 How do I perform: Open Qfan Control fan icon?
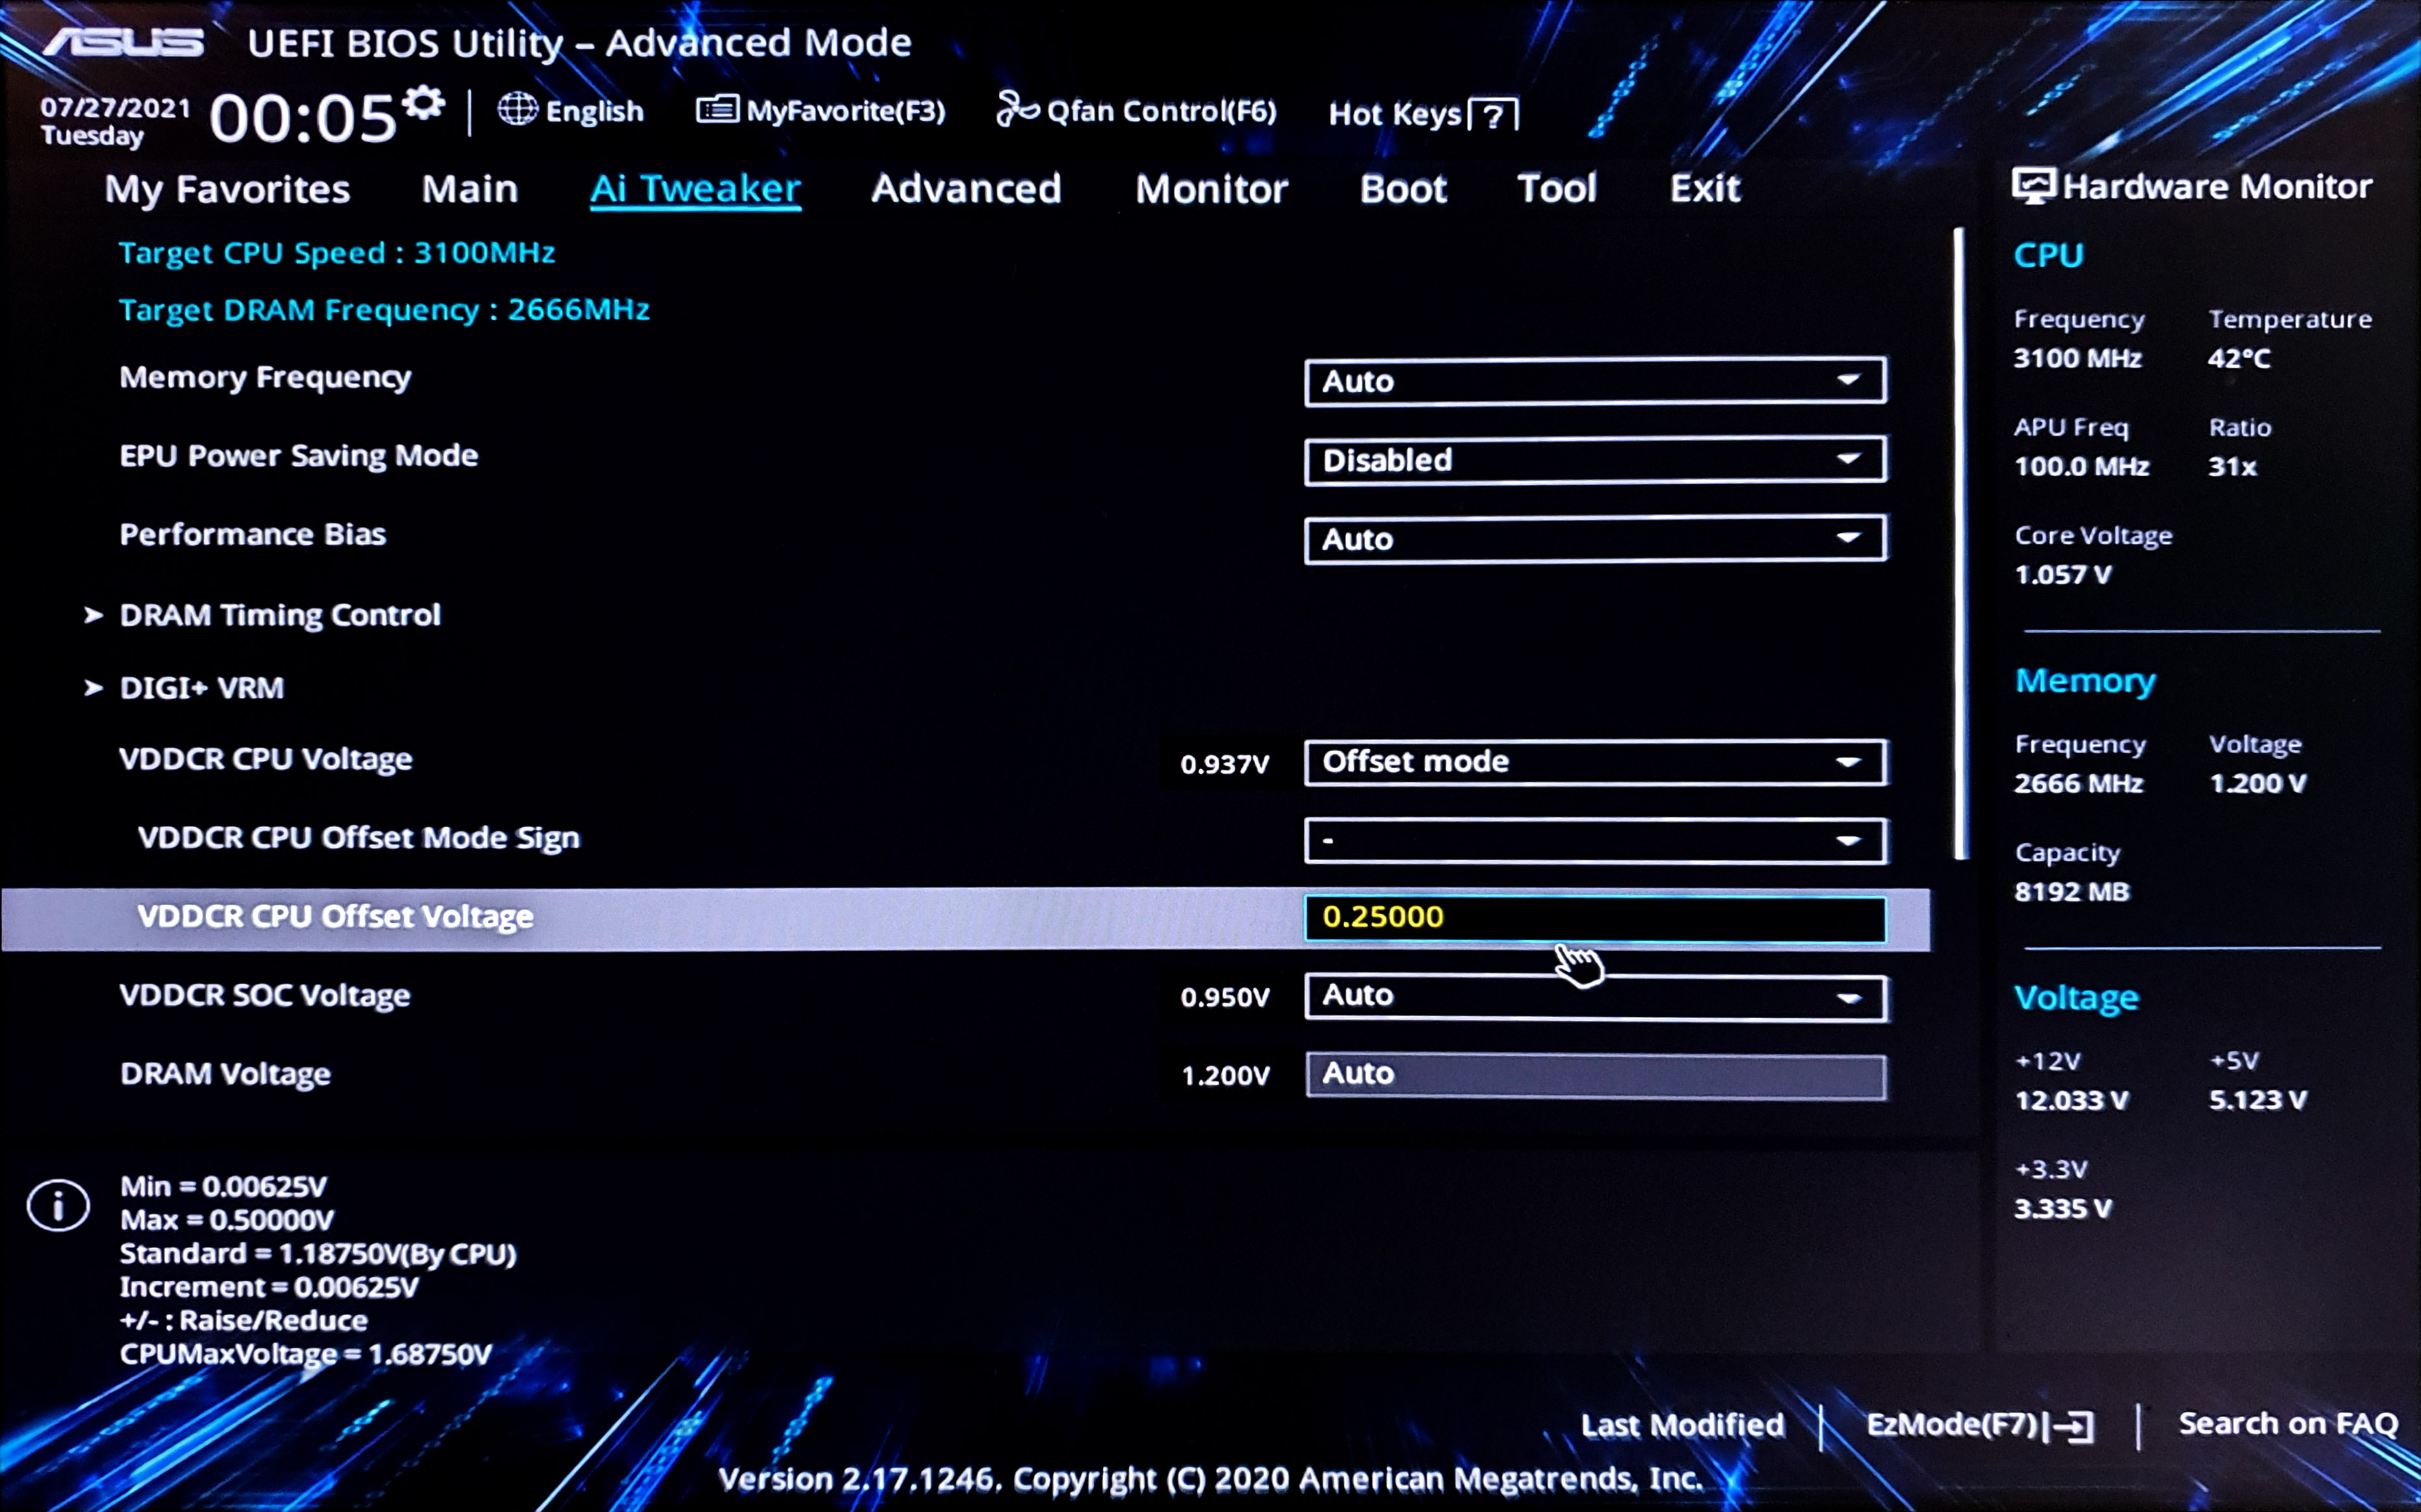[x=1017, y=109]
